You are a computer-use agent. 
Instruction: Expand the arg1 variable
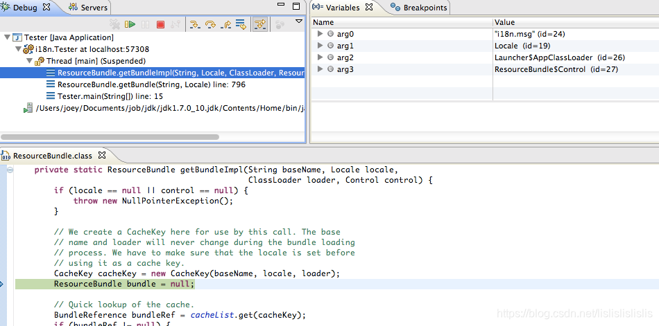(320, 45)
